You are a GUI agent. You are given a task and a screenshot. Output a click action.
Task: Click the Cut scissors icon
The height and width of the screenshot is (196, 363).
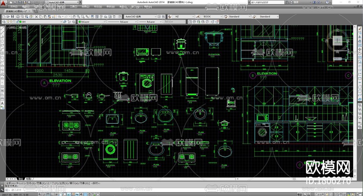click(x=36, y=16)
